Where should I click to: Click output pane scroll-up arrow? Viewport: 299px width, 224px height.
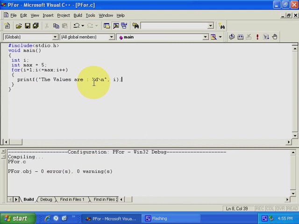[293, 153]
